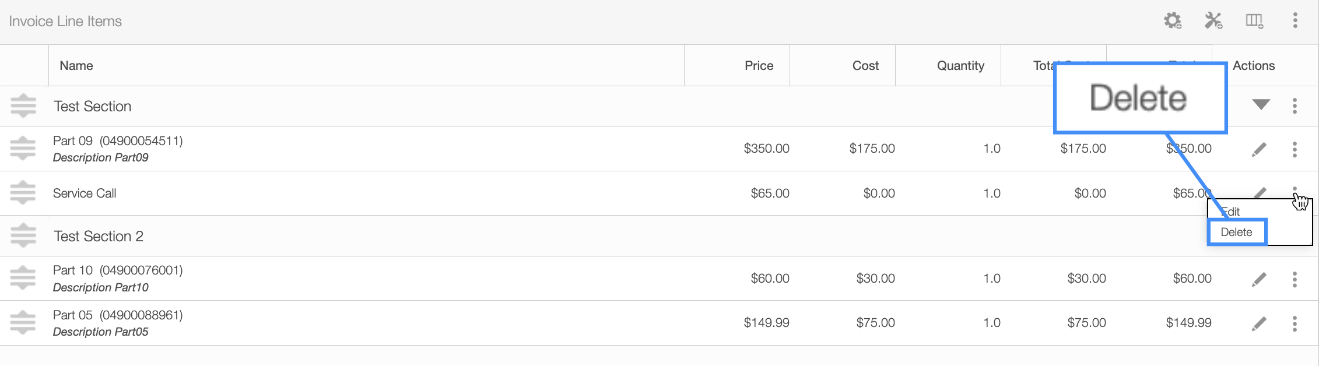Click the wrench tools add icon
Viewport: 1319px width, 366px height.
tap(1213, 21)
